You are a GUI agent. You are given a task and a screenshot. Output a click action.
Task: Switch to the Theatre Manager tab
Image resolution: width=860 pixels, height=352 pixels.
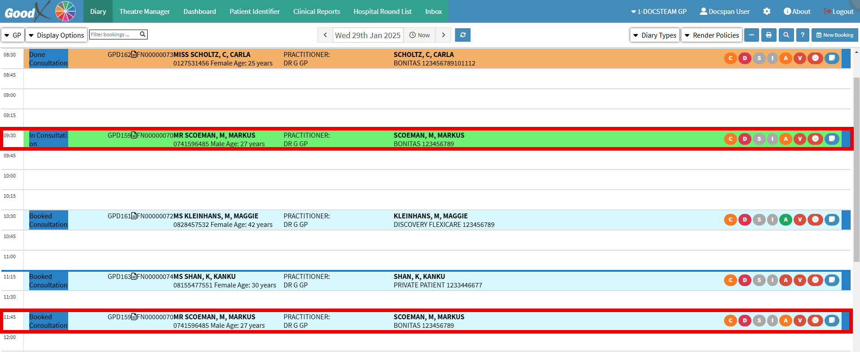coord(144,12)
